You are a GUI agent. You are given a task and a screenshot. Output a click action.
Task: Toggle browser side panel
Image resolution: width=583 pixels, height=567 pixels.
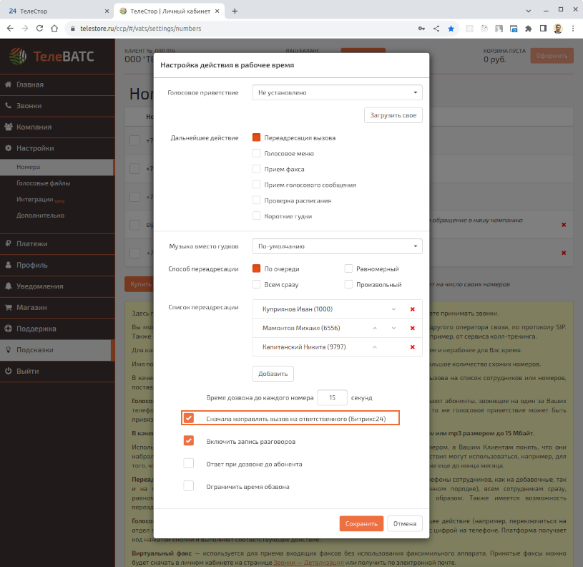(543, 29)
